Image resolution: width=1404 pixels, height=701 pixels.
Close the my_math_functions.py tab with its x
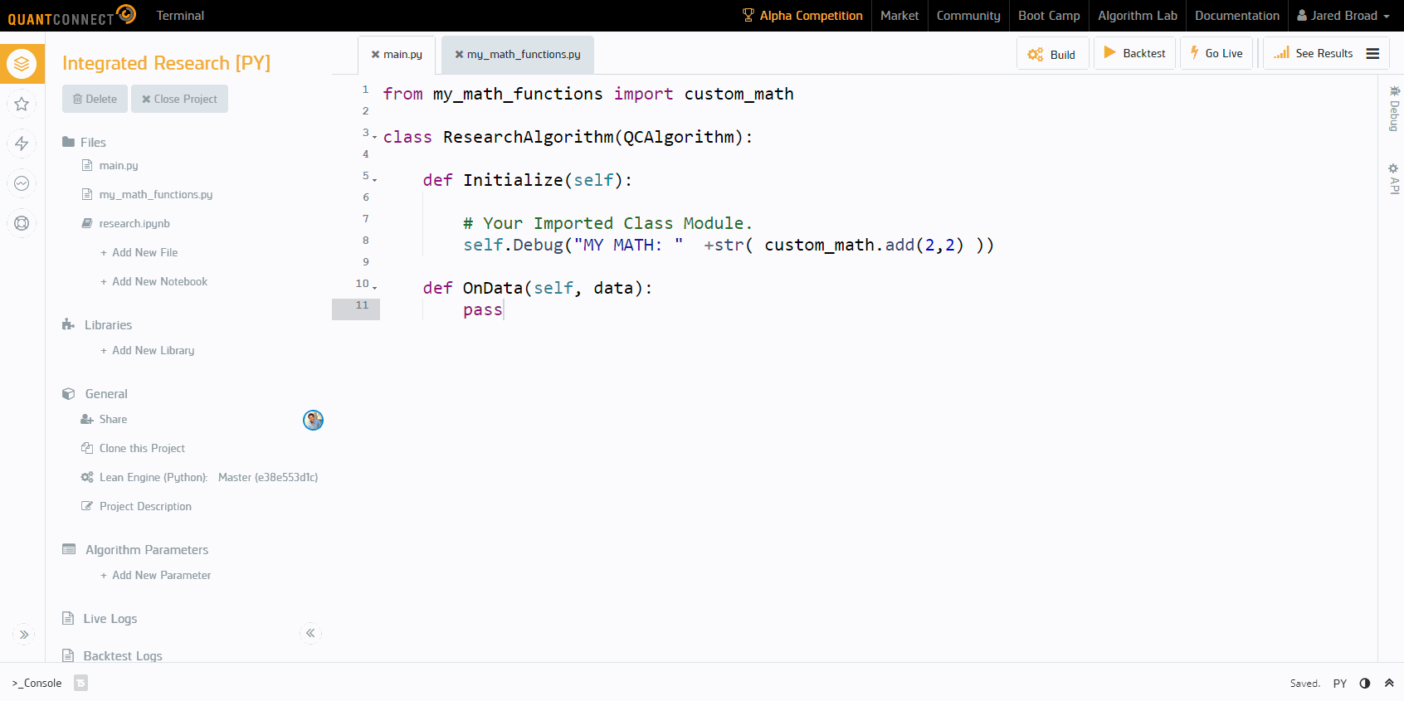(x=459, y=55)
